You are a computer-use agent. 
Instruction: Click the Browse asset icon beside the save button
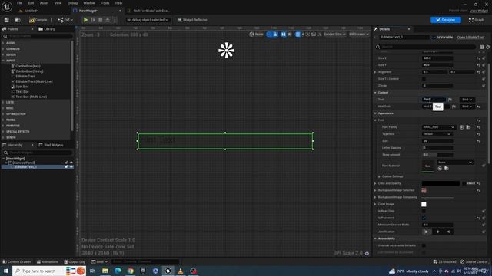18,20
